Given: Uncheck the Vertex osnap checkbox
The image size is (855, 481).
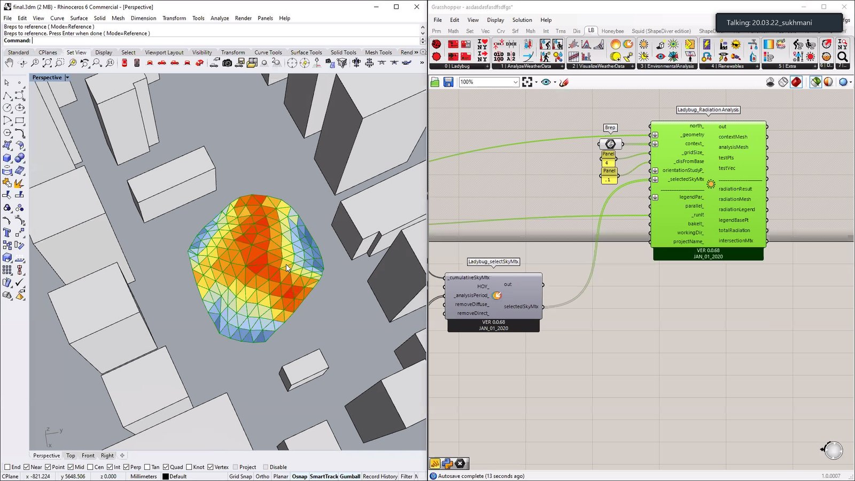Looking at the screenshot, I should [211, 467].
